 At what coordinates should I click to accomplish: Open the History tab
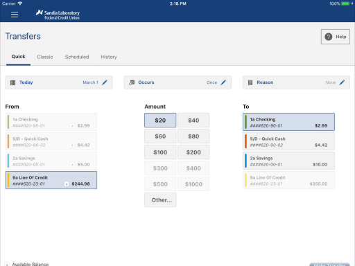coord(109,57)
